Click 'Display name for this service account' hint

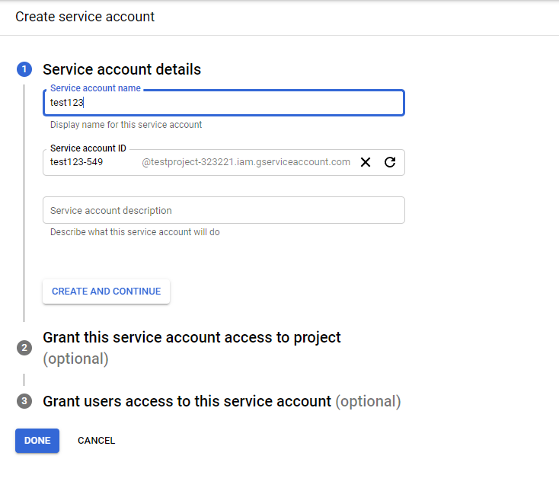coord(126,125)
